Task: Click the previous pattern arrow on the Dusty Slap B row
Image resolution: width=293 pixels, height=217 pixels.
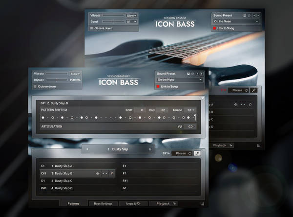Action: [103, 173]
